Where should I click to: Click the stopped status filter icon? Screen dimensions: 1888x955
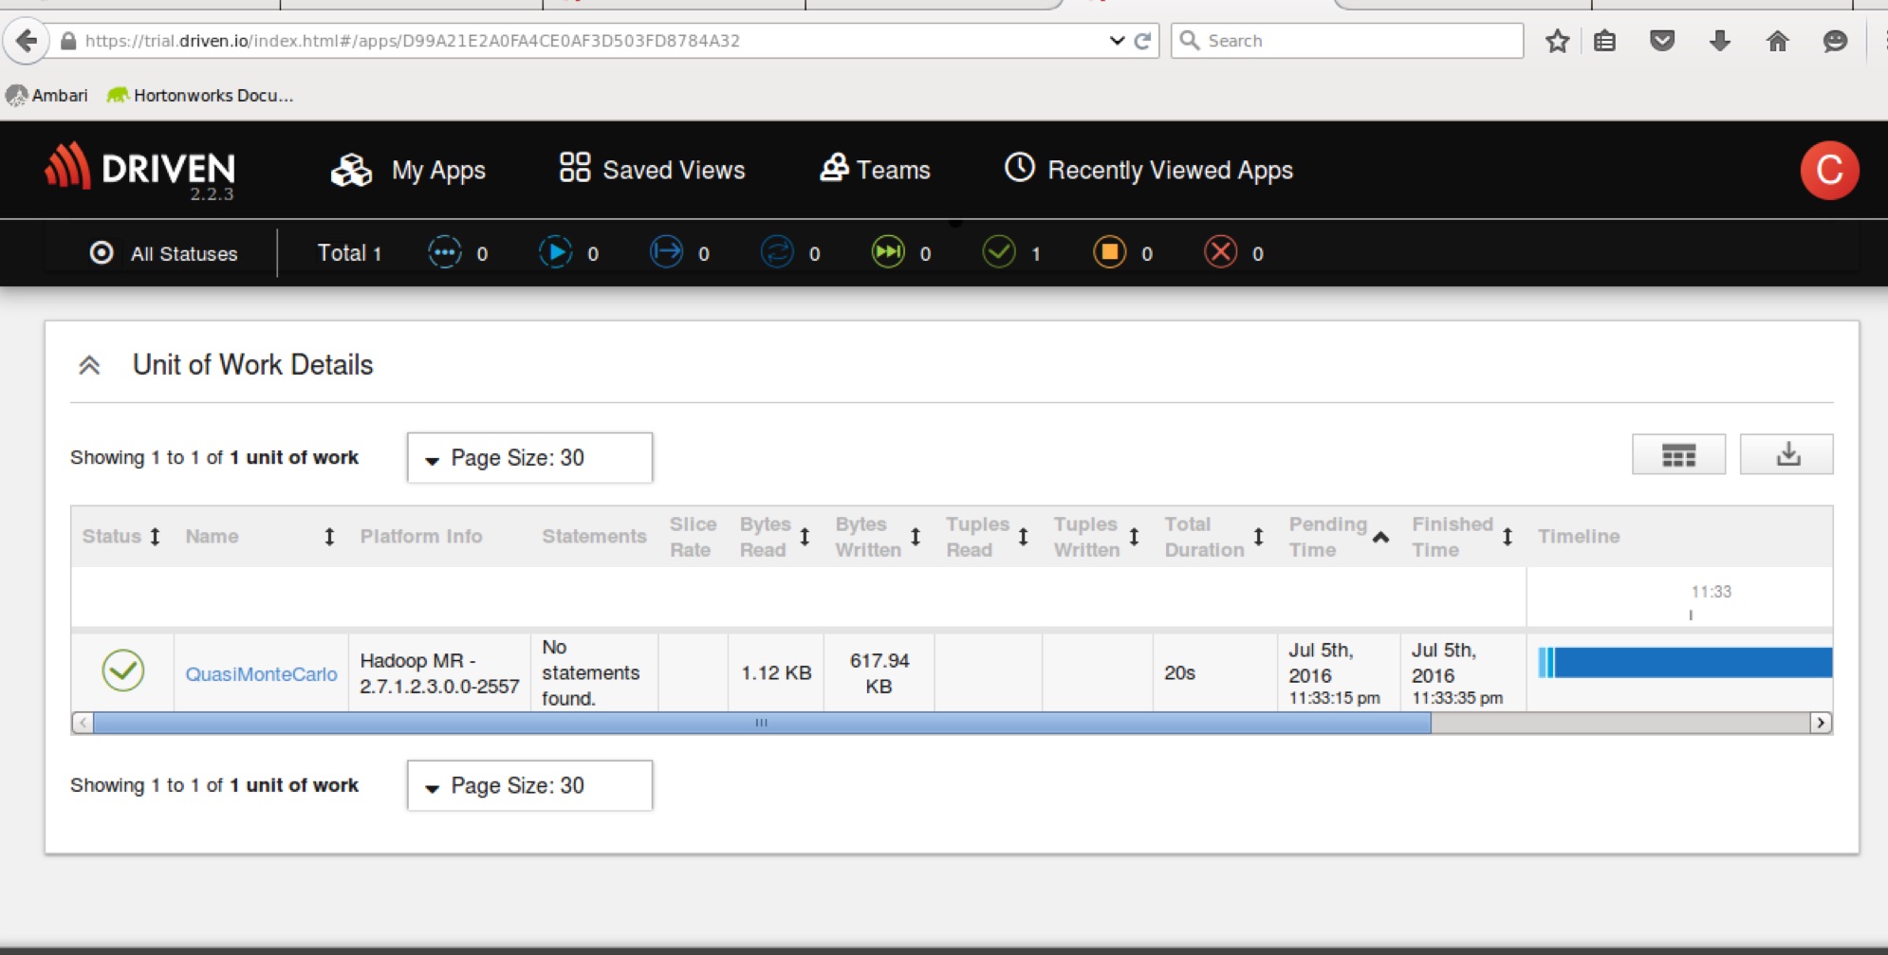[1108, 252]
